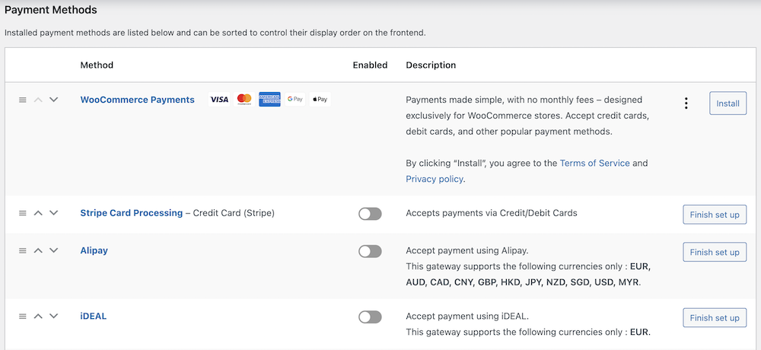
Task: Move WooCommerce Payments down in the list
Action: (x=53, y=100)
